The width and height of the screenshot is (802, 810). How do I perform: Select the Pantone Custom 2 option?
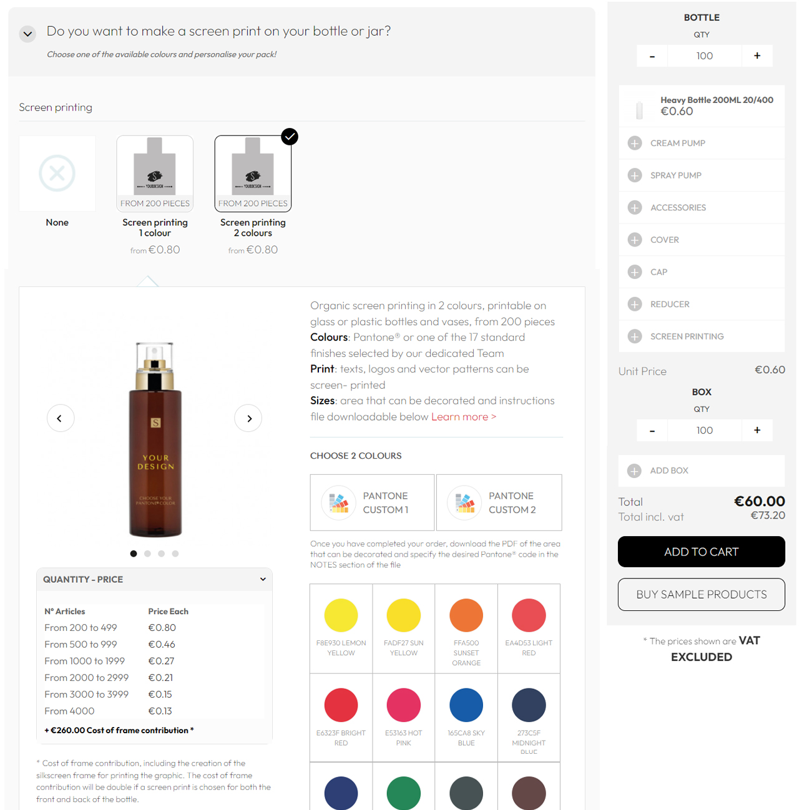499,502
